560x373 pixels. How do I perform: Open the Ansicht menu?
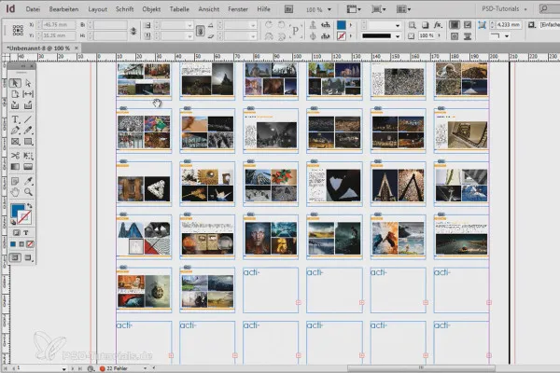pyautogui.click(x=208, y=9)
